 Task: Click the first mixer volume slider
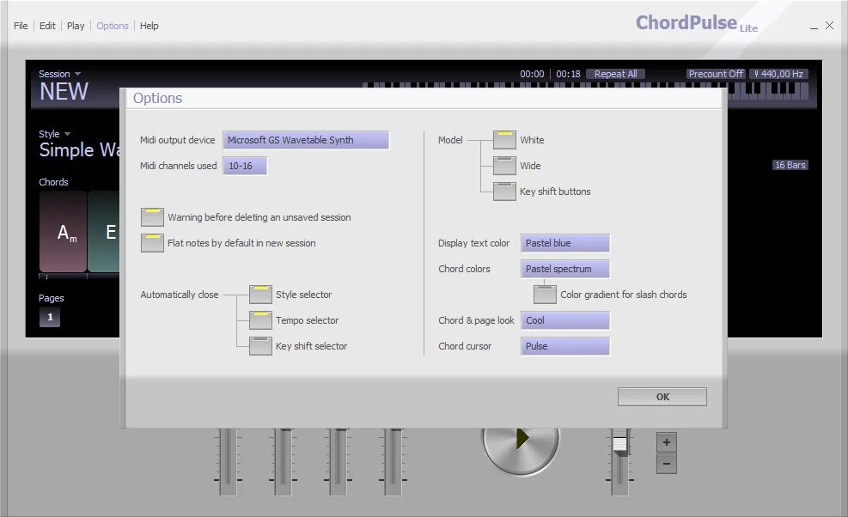click(x=228, y=461)
